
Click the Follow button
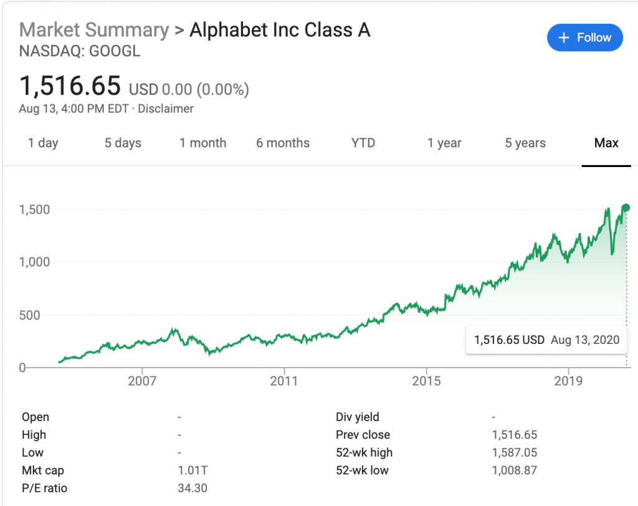tap(584, 37)
